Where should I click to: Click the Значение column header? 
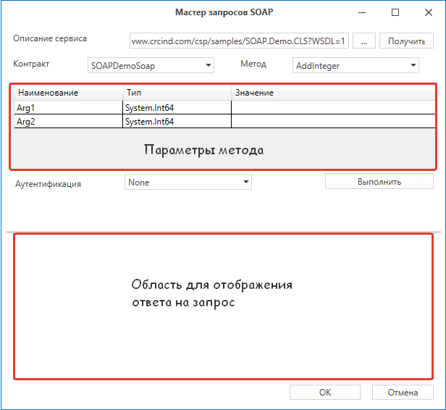point(333,93)
